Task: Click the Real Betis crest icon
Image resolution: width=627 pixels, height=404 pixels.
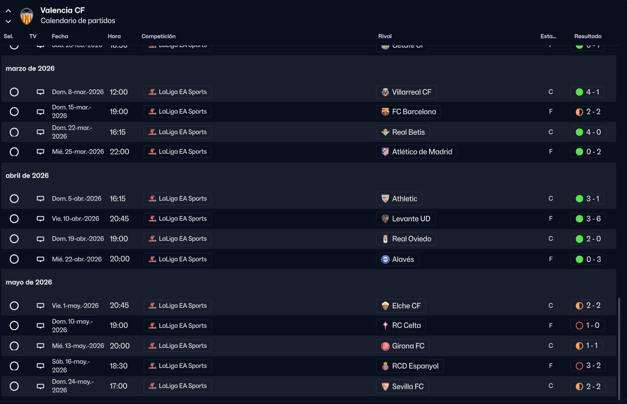Action: 385,132
